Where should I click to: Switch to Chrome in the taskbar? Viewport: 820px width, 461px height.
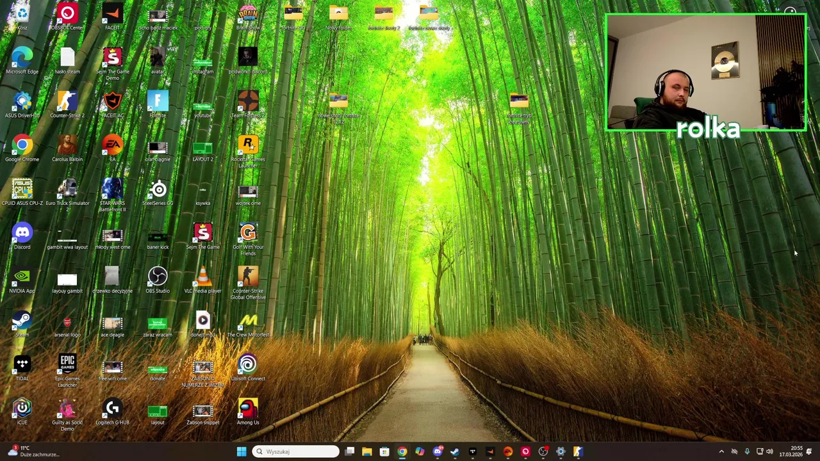[x=402, y=451]
